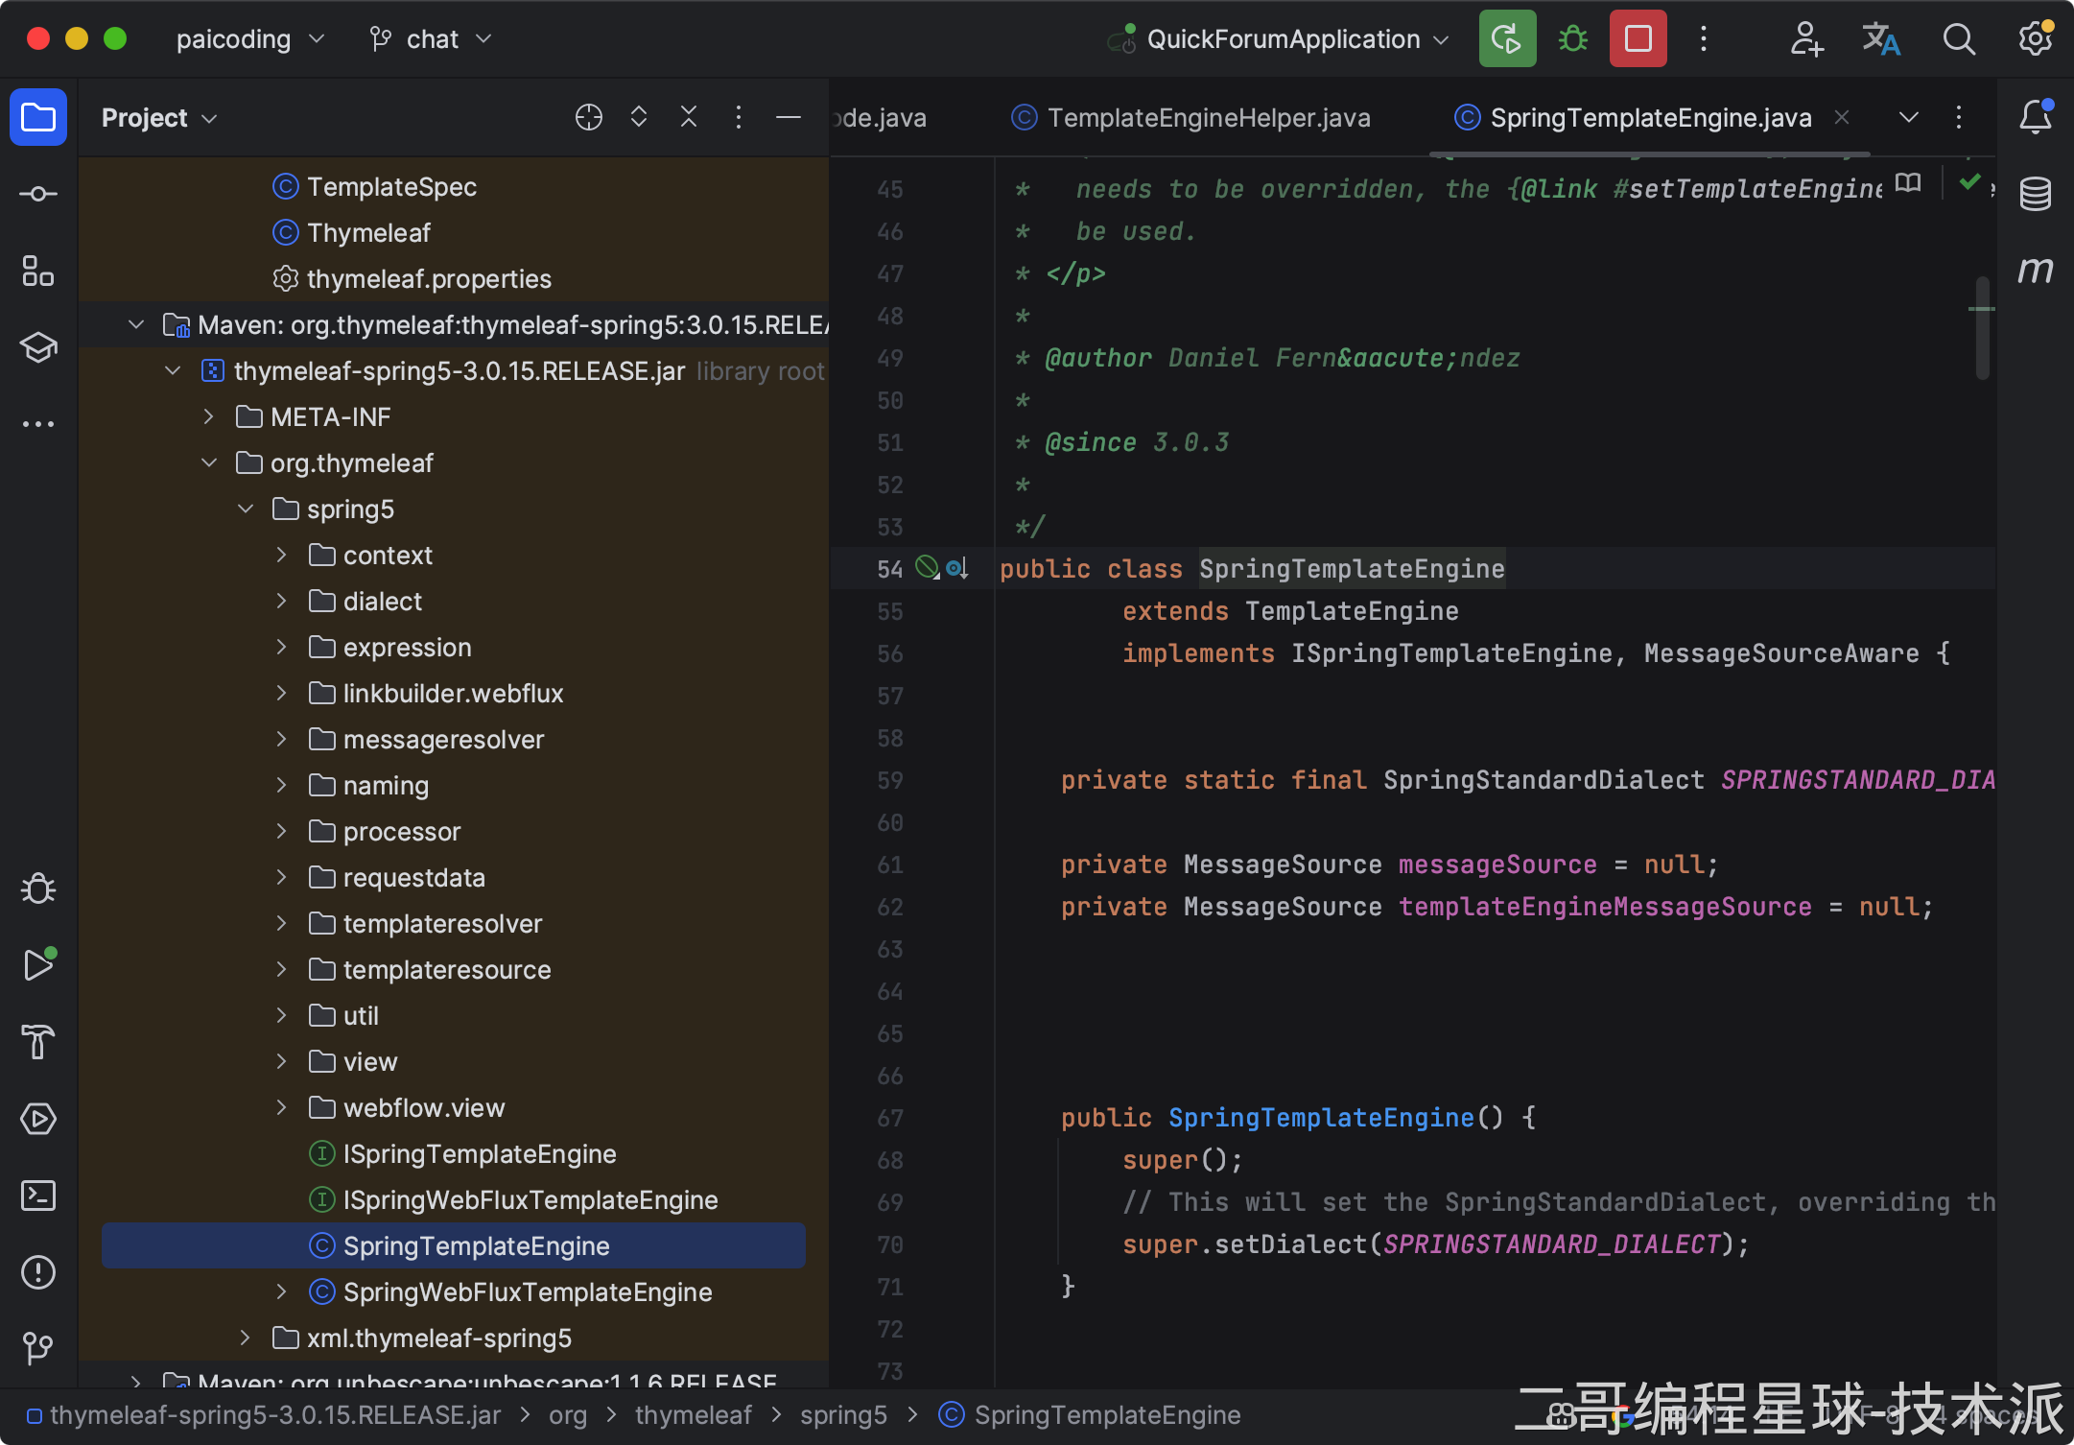This screenshot has width=2074, height=1445.
Task: Click the Debug bug icon in top toolbar
Action: (x=1572, y=39)
